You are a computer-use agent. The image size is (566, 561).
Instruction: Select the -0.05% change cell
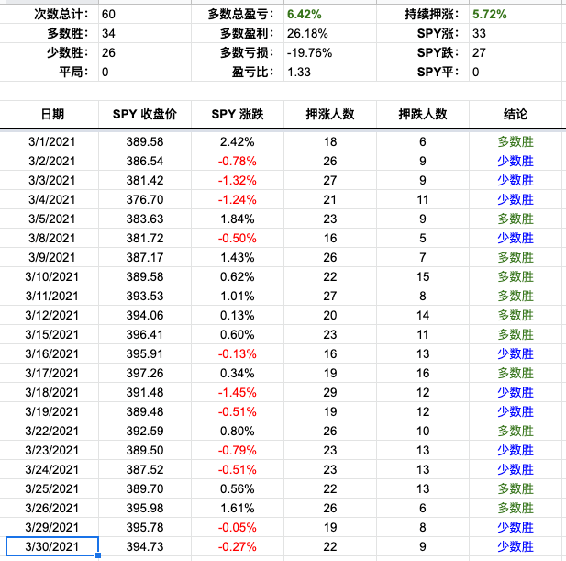tap(238, 527)
